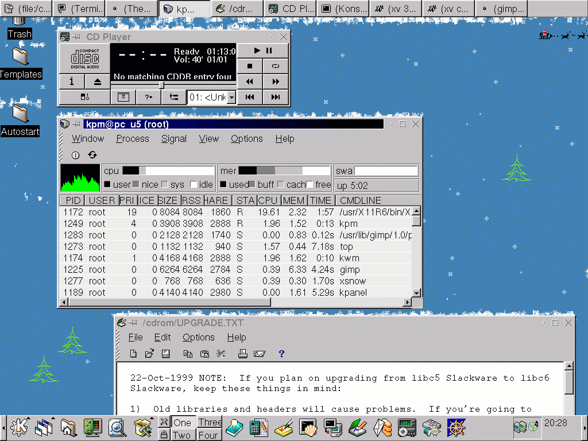
Task: Click the Copy icon in the editor toolbar
Action: coord(188,354)
